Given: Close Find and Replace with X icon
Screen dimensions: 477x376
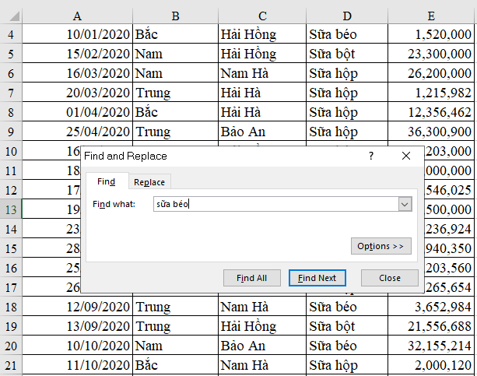Looking at the screenshot, I should click(x=405, y=156).
